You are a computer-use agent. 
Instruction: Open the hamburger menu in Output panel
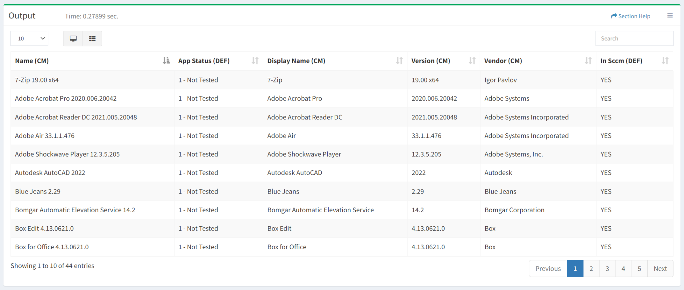coord(670,16)
